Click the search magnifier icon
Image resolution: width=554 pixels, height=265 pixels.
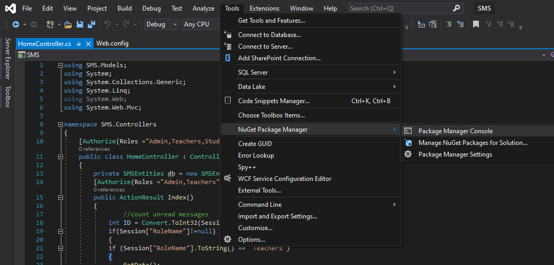[457, 8]
